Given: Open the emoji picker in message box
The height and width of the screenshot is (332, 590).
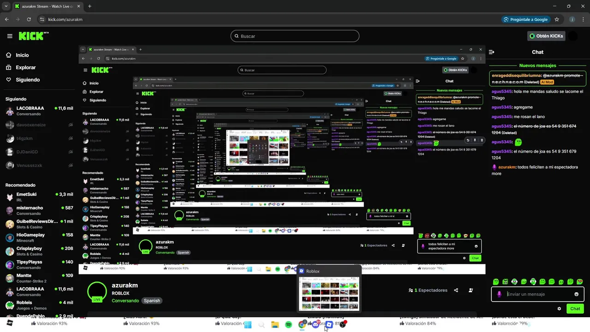Looking at the screenshot, I should [576, 294].
